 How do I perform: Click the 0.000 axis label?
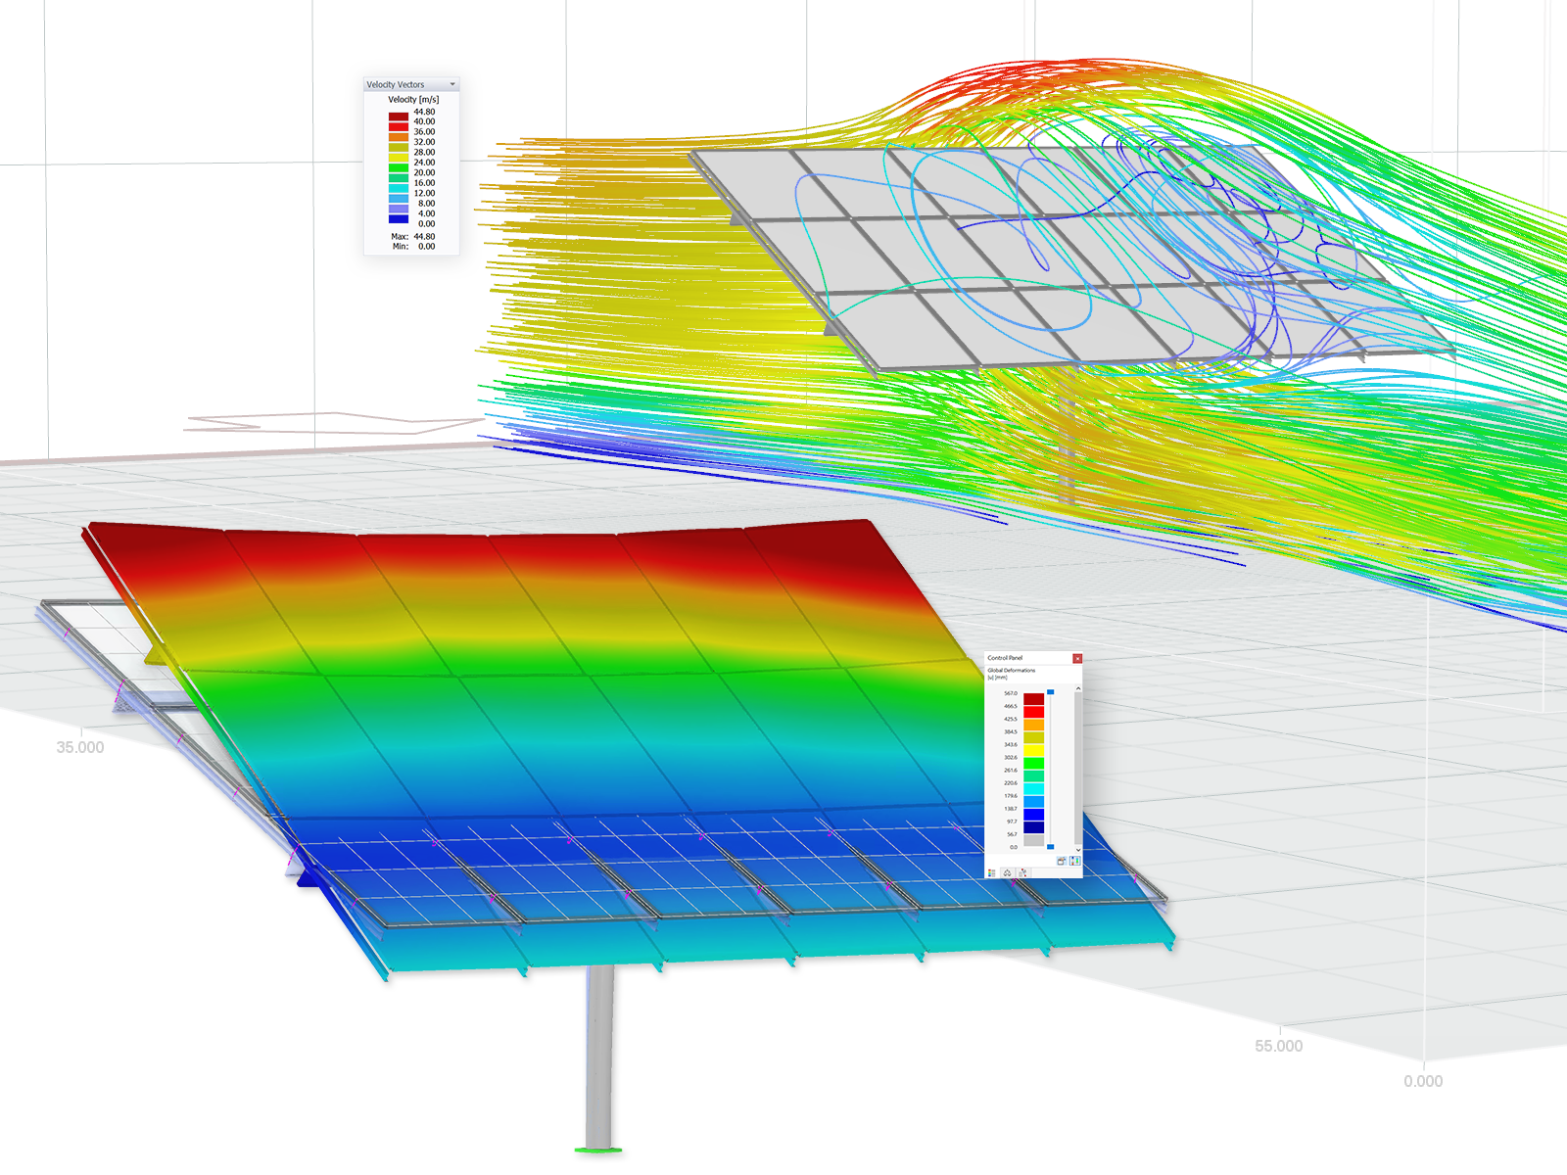1423,1081
